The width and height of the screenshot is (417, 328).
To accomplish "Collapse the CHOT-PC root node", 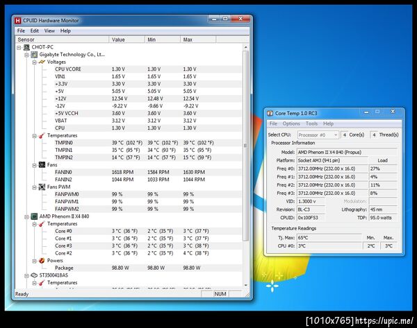I will coord(19,48).
